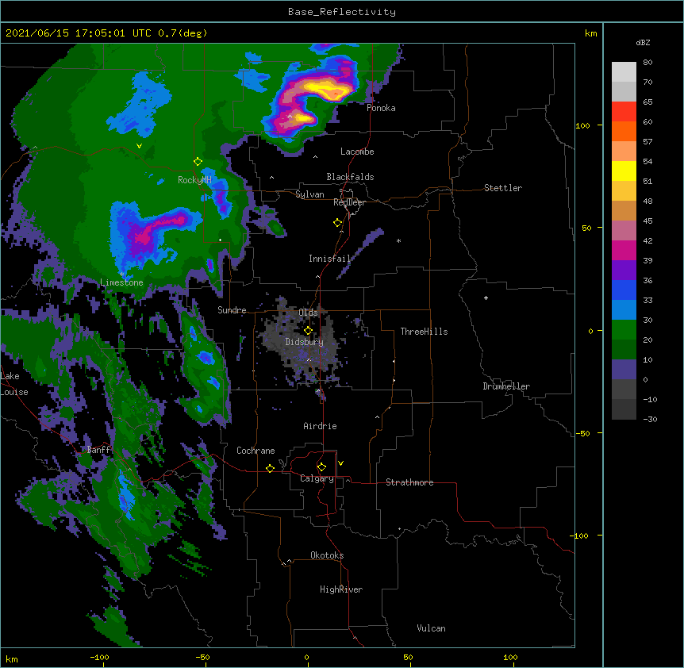Click the top-right km unit label
This screenshot has width=684, height=668.
tap(591, 33)
